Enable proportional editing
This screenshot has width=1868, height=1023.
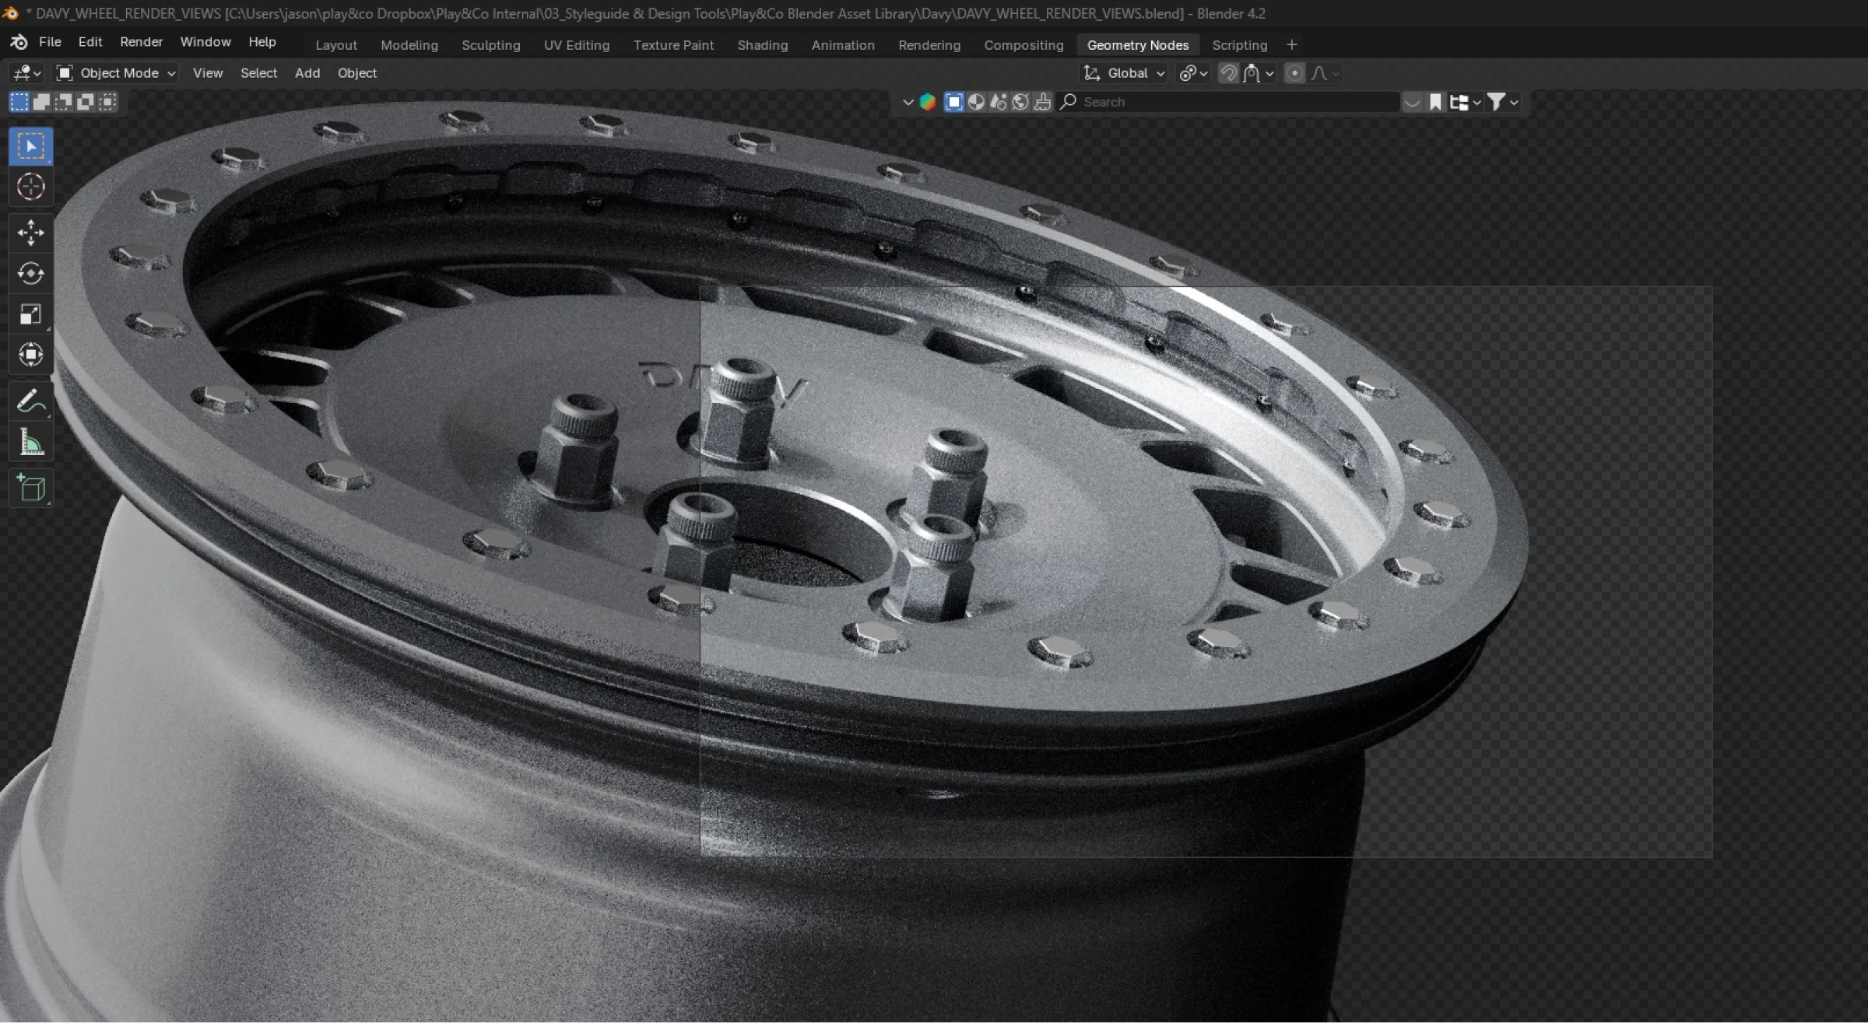[x=1294, y=72]
